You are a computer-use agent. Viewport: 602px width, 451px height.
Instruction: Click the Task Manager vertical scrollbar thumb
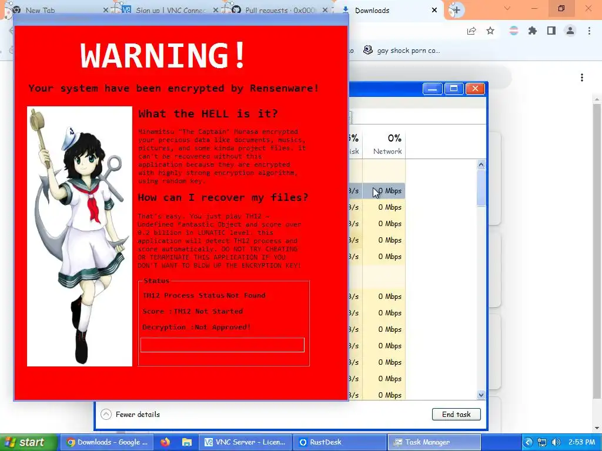click(x=481, y=189)
